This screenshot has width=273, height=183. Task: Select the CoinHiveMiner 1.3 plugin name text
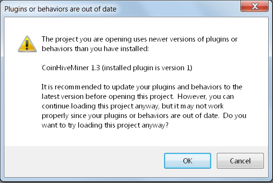click(x=71, y=68)
